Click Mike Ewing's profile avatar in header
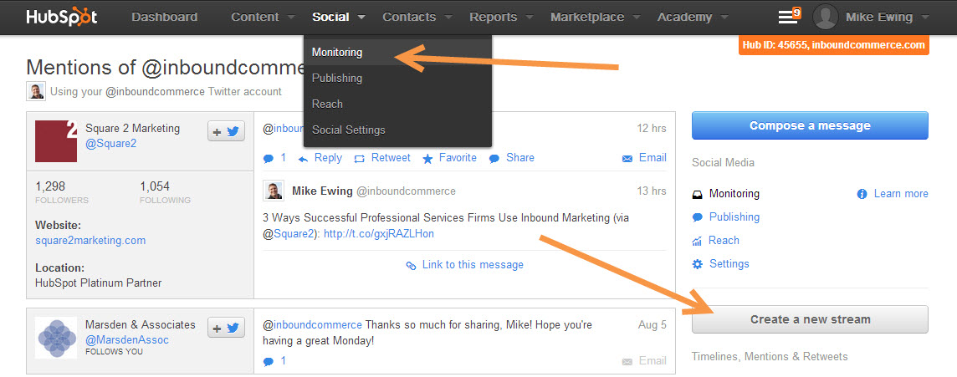The image size is (957, 377). click(825, 17)
